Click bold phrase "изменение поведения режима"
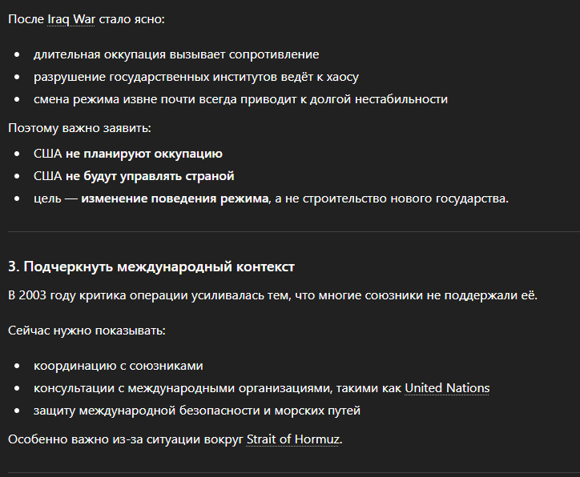This screenshot has width=580, height=477. (x=175, y=198)
